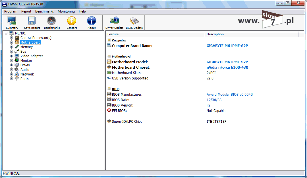Select the Drives tree label
Image resolution: width=307 pixels, height=178 pixels.
(25, 65)
